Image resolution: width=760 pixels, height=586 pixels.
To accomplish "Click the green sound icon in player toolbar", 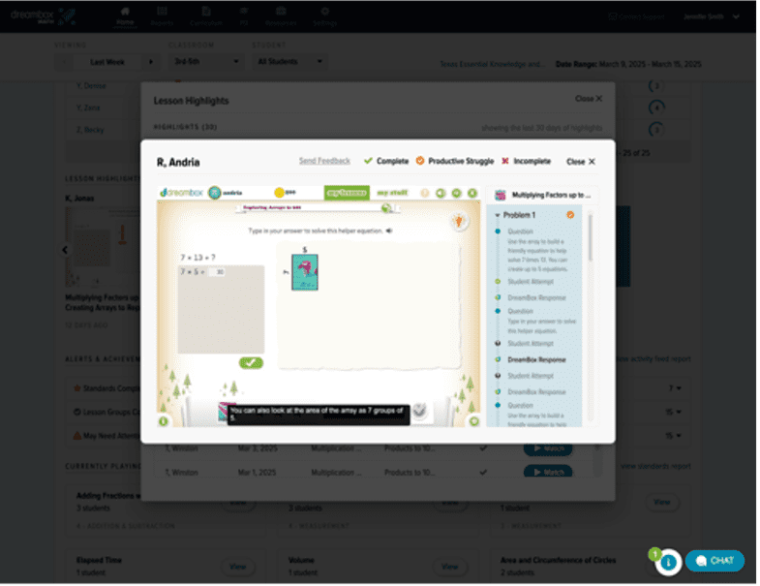I will coord(441,193).
